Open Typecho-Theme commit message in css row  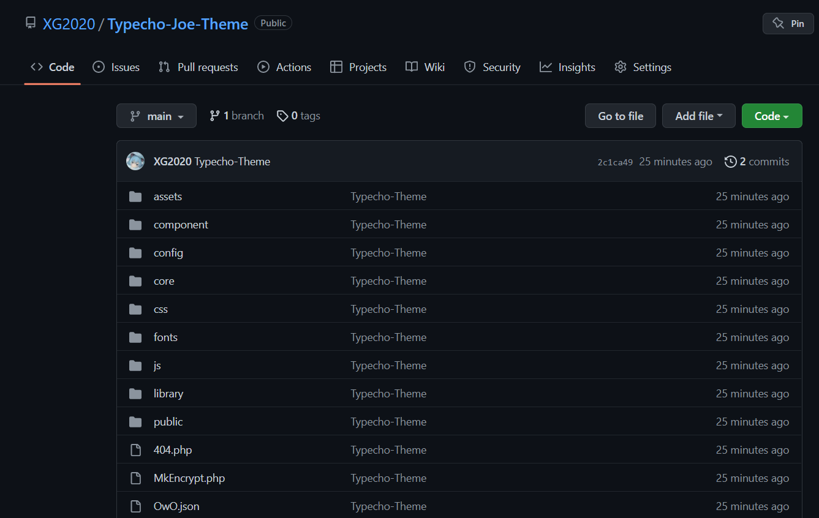tap(388, 309)
